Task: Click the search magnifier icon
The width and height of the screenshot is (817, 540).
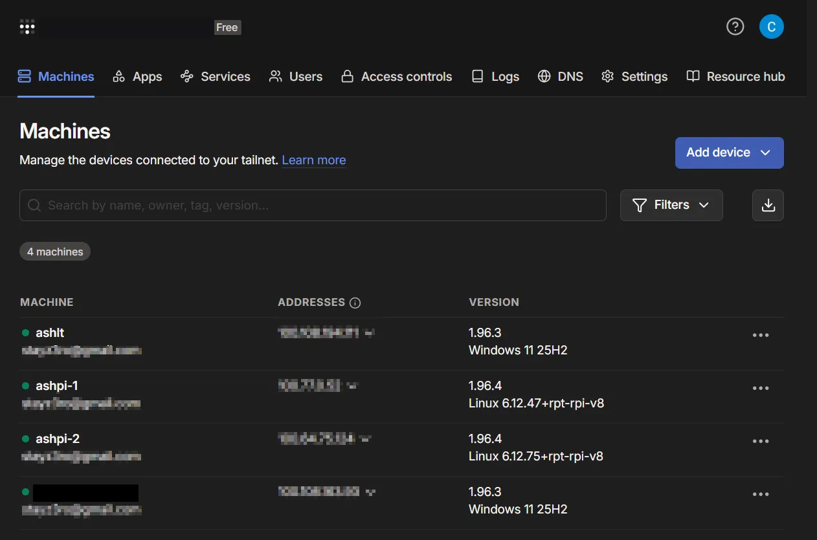Action: tap(34, 206)
